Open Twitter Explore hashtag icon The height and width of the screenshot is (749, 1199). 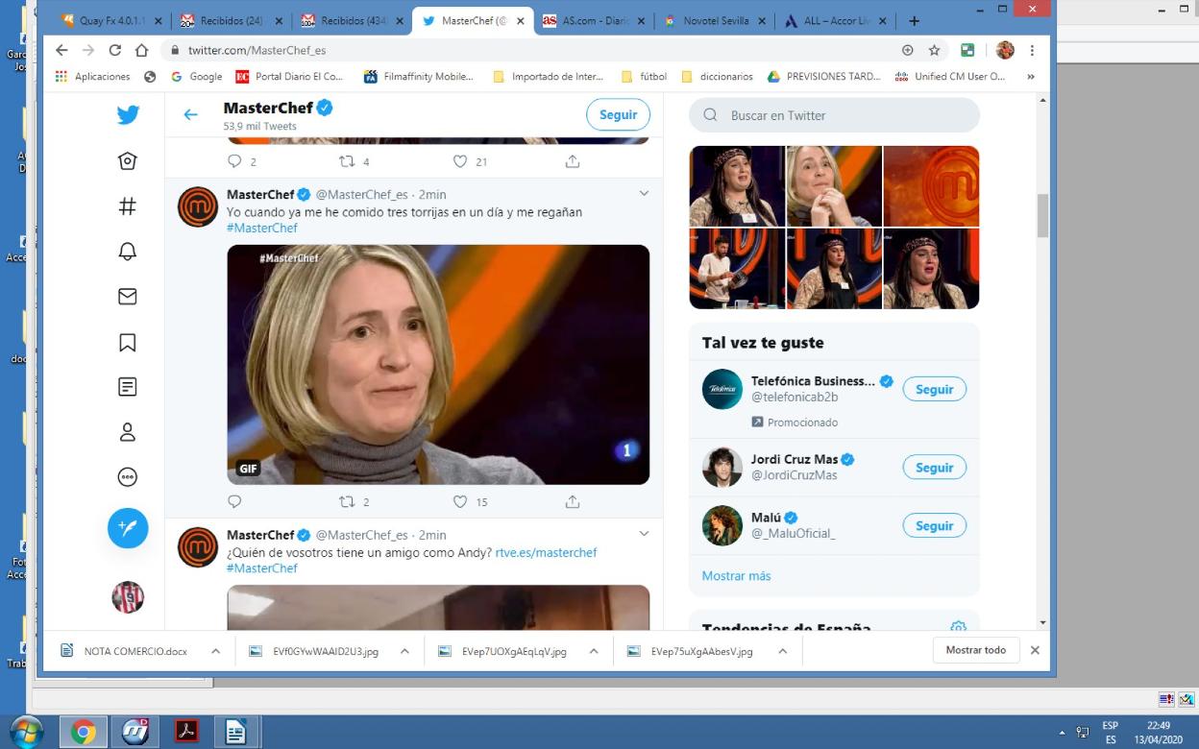(127, 206)
